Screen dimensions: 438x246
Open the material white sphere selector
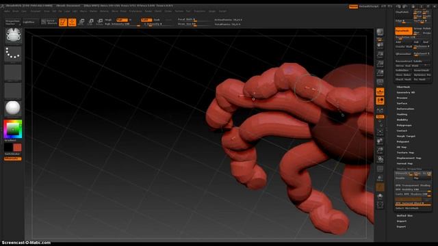(x=13, y=108)
